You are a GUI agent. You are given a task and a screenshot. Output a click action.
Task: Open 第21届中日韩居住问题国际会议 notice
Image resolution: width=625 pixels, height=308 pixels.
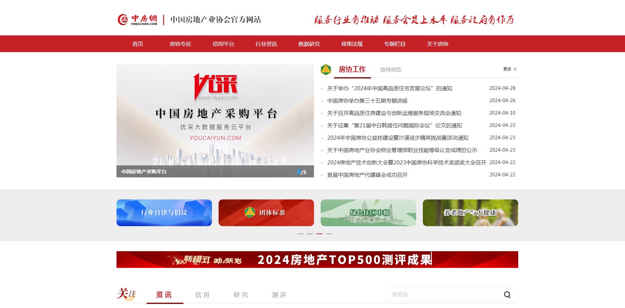click(x=394, y=125)
